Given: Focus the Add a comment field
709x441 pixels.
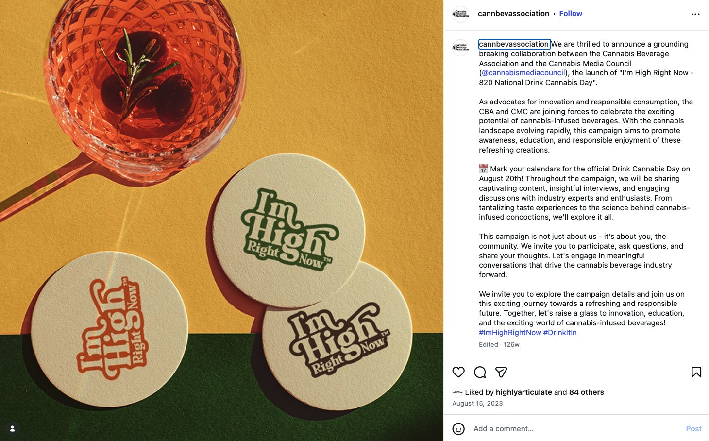Looking at the screenshot, I should click(575, 428).
